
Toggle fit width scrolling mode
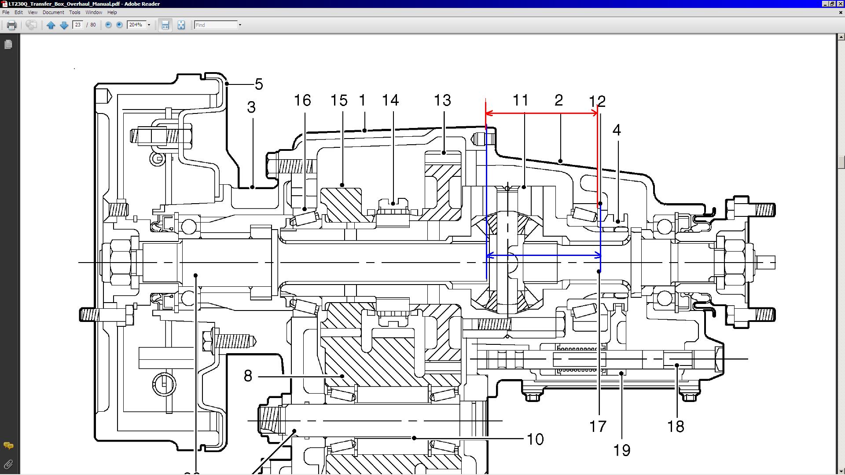tap(165, 25)
